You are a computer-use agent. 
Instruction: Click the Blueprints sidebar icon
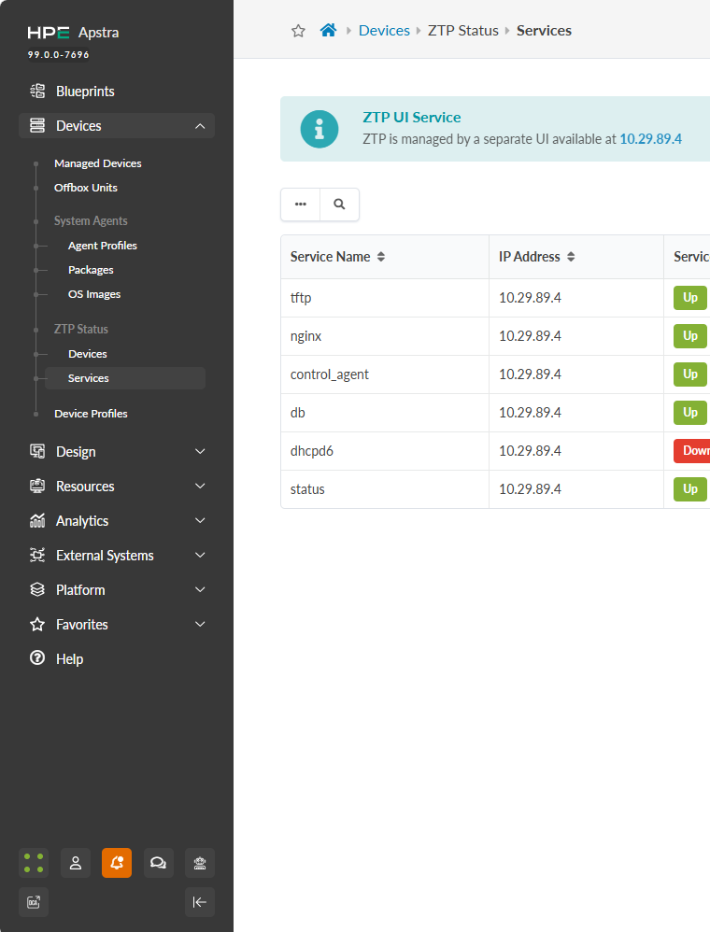click(x=37, y=92)
